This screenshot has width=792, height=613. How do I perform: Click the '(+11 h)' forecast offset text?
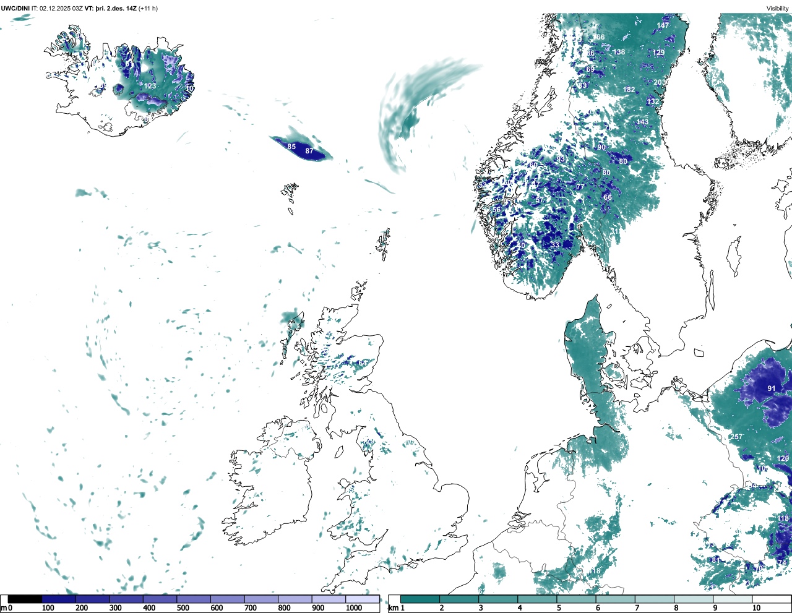[x=148, y=9]
